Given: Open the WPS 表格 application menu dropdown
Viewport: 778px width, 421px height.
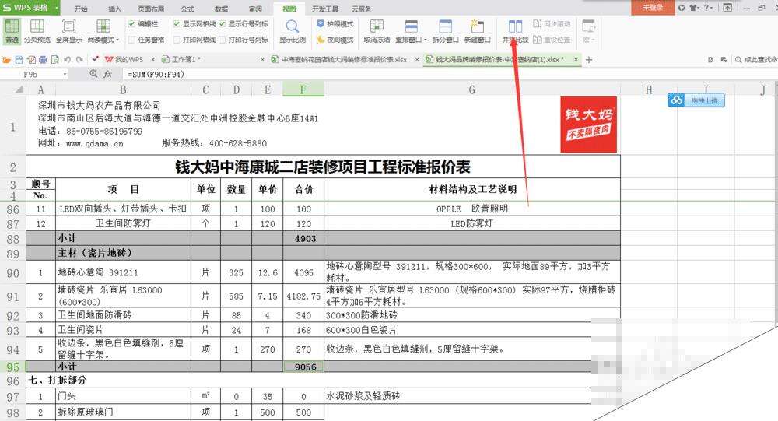Looking at the screenshot, I should [x=56, y=8].
